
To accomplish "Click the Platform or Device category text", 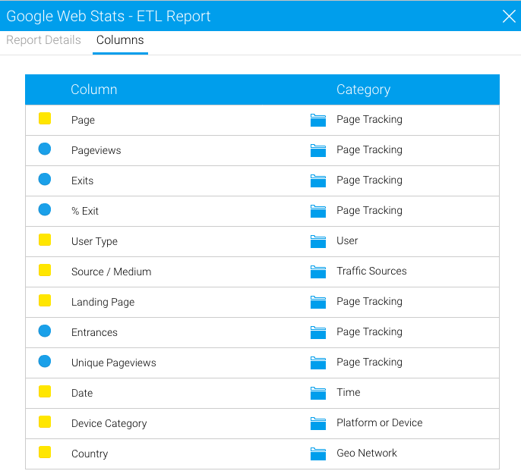I will tap(380, 422).
